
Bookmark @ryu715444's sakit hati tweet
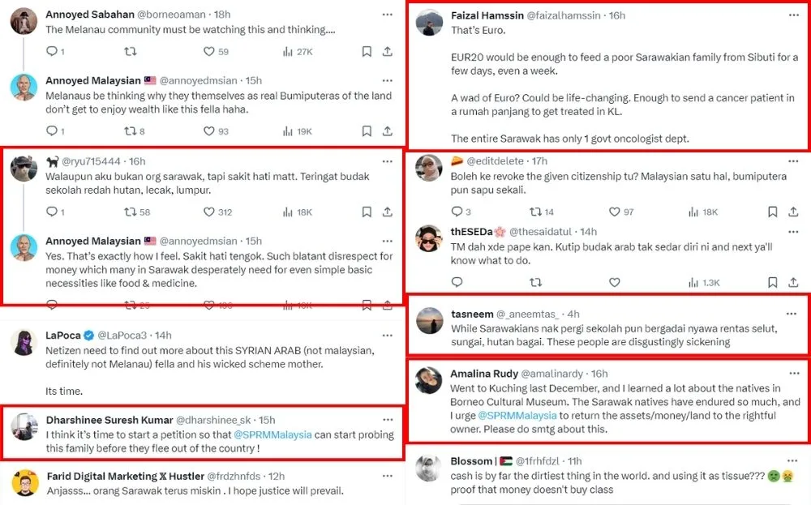click(367, 212)
